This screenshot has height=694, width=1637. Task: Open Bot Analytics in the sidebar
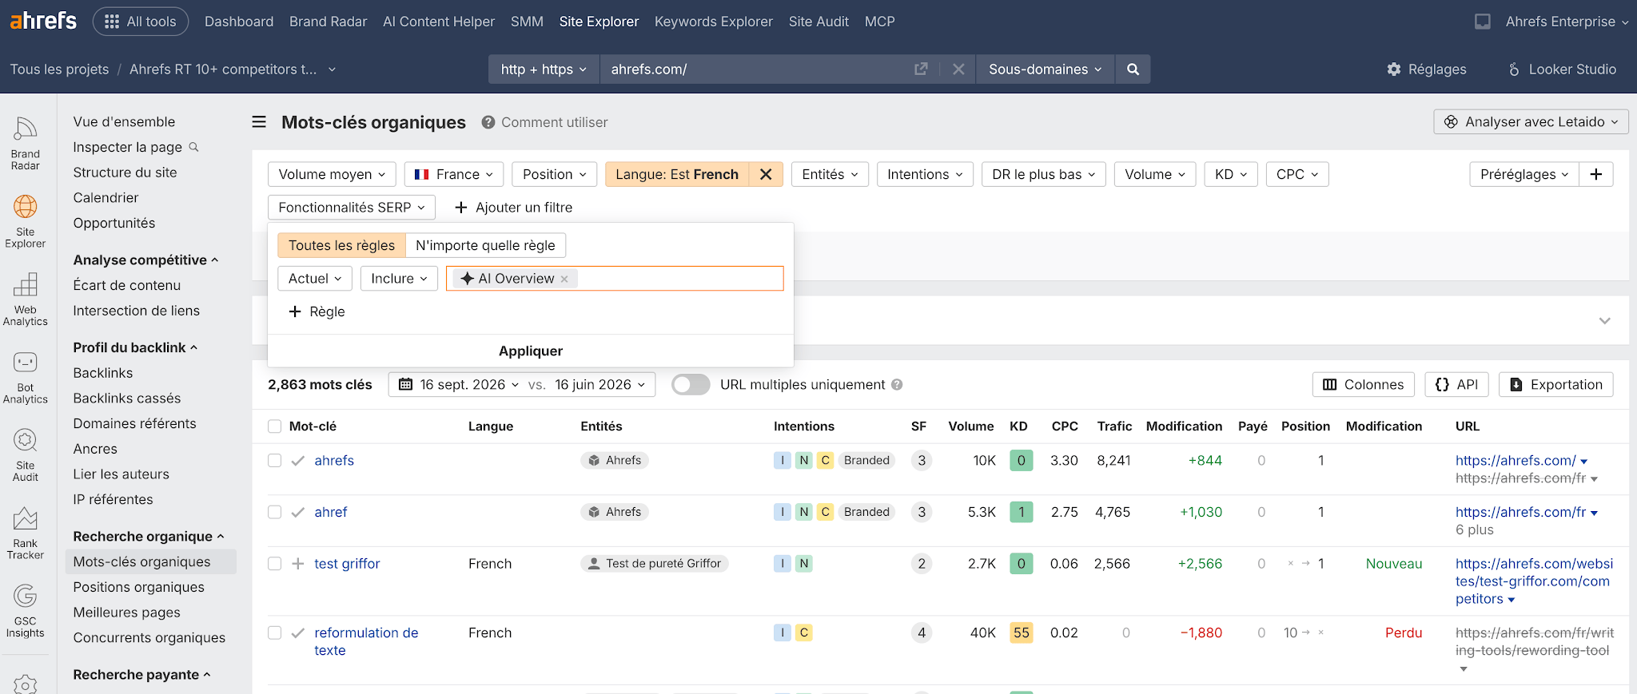coord(25,378)
